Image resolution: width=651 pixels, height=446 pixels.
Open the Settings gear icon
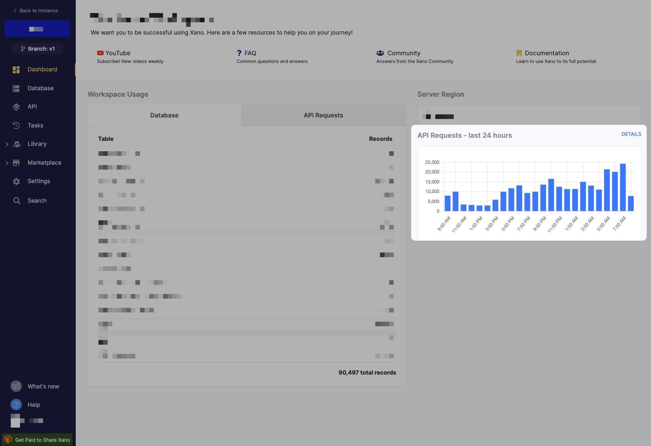click(16, 181)
